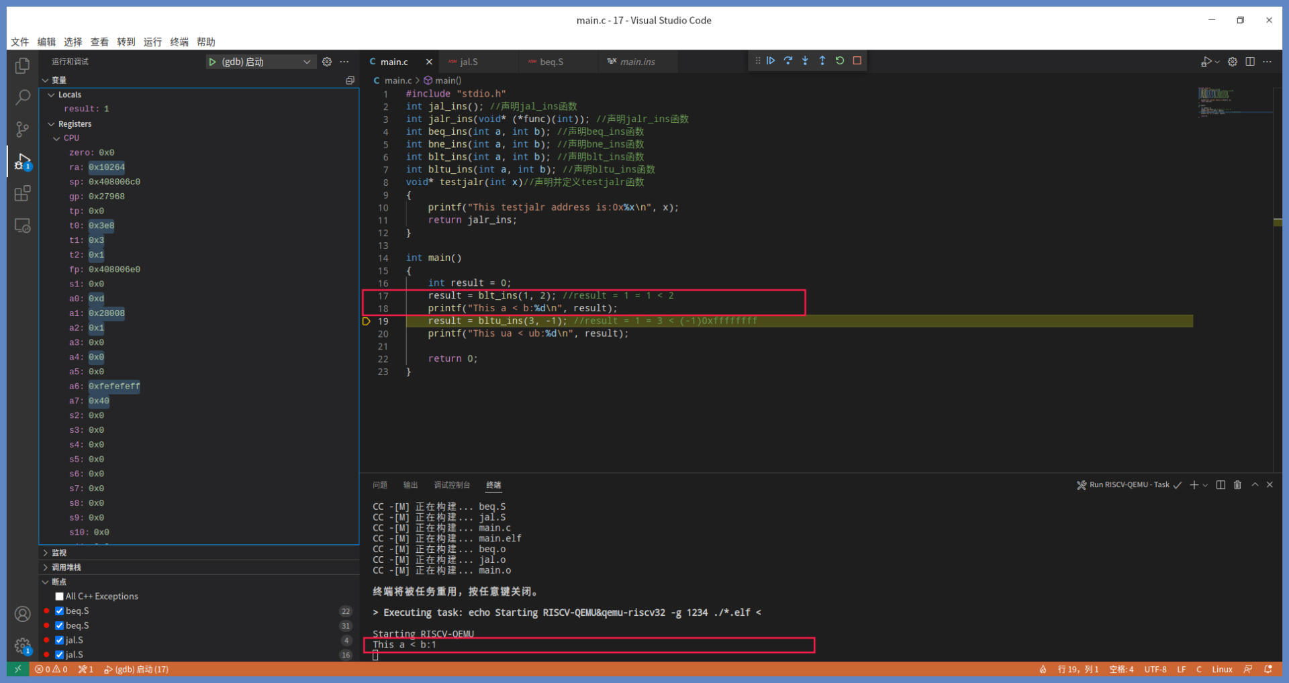
Task: Open the debug console panel tab
Action: tap(451, 485)
